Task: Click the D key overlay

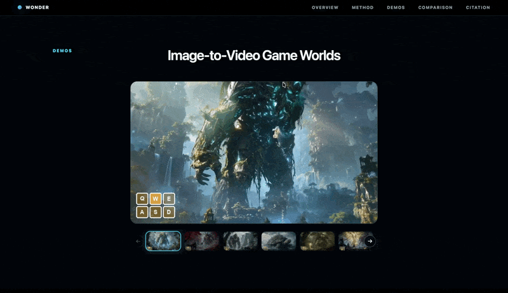Action: 169,212
